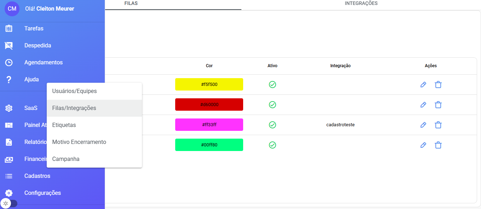This screenshot has width=481, height=209.
Task: Expand the Configurações sidebar item
Action: click(x=42, y=193)
